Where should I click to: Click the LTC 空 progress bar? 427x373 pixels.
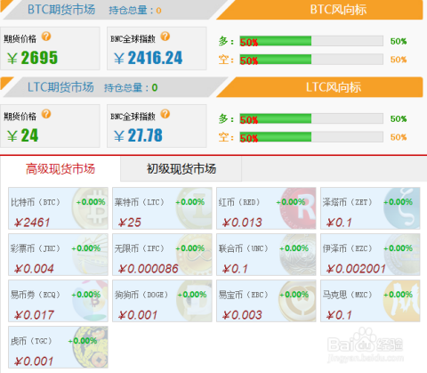click(311, 137)
